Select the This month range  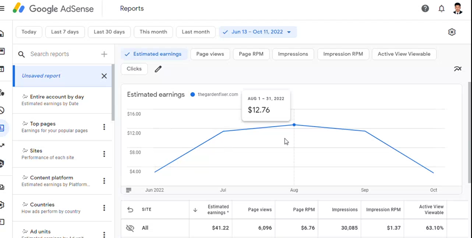153,32
